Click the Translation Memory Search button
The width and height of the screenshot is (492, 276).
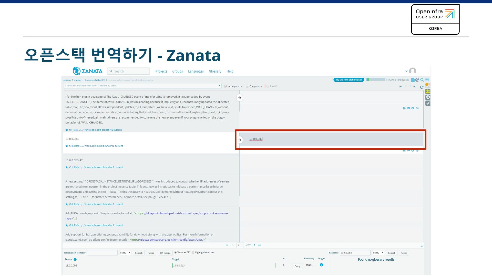[139, 253]
